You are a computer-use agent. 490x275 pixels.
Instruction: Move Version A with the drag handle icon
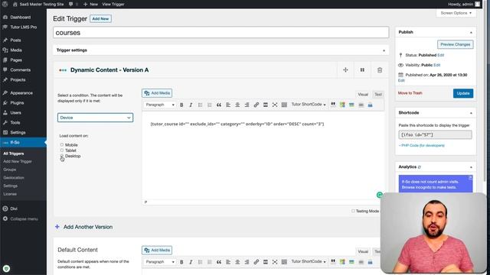pos(345,70)
